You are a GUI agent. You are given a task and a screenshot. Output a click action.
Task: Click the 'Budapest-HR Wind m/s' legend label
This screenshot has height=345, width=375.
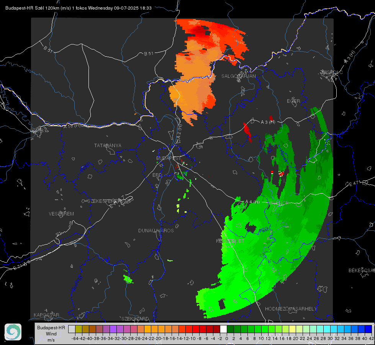coord(51,334)
